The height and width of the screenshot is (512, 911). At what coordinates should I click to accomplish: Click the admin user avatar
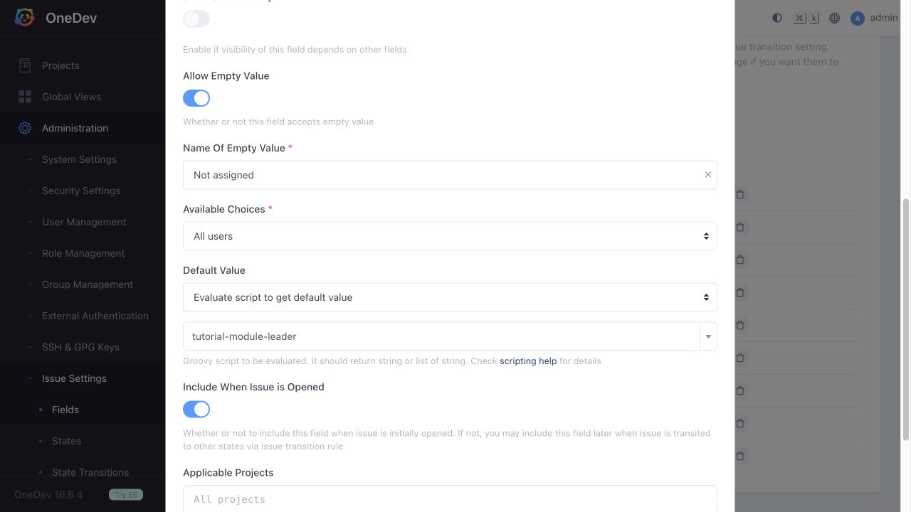pyautogui.click(x=857, y=18)
